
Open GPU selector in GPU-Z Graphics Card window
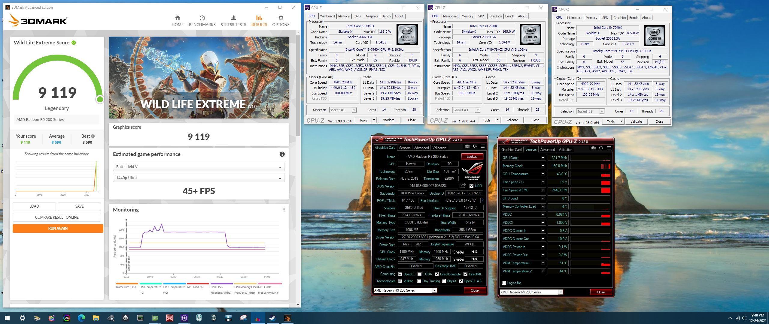click(405, 290)
